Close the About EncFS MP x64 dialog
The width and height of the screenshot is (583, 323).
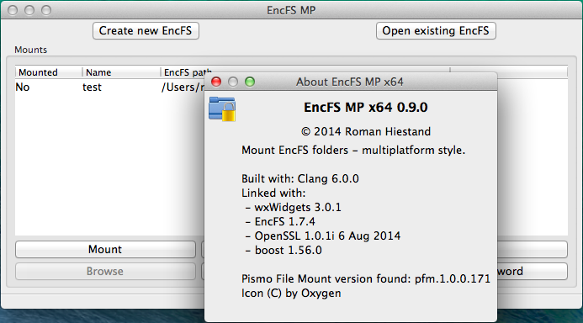(216, 82)
